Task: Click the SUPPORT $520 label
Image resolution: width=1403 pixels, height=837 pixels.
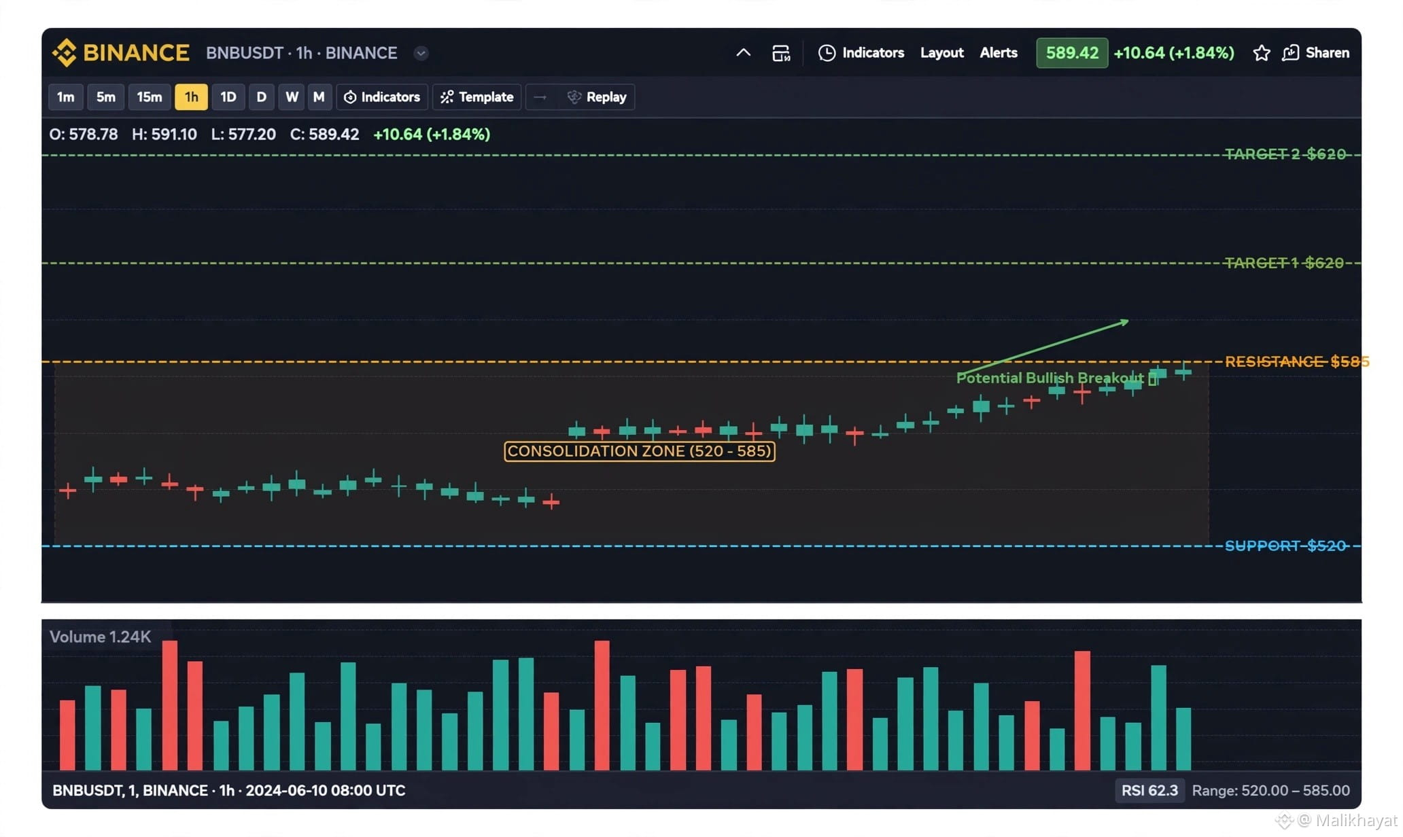Action: pyautogui.click(x=1285, y=546)
